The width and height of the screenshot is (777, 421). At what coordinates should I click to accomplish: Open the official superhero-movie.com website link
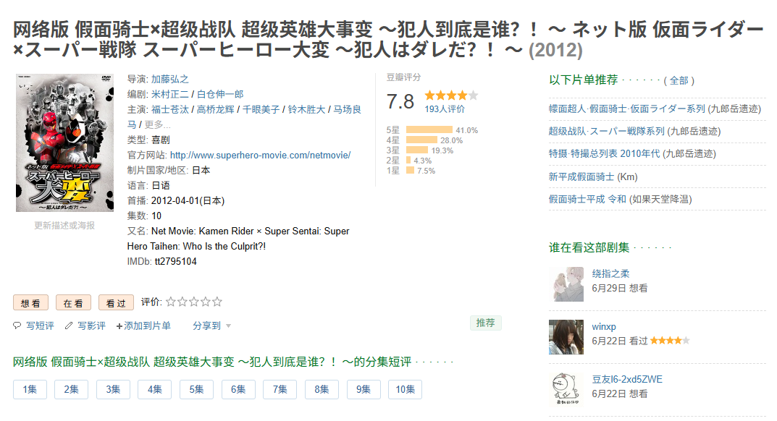[260, 155]
